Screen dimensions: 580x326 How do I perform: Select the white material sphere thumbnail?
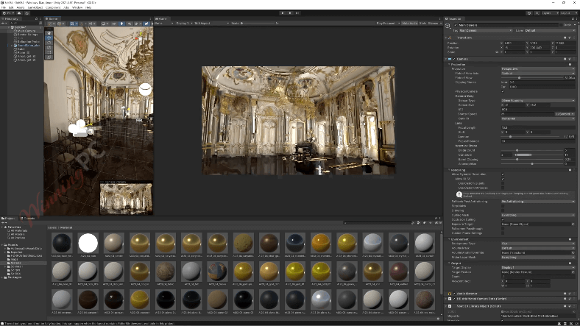click(88, 243)
